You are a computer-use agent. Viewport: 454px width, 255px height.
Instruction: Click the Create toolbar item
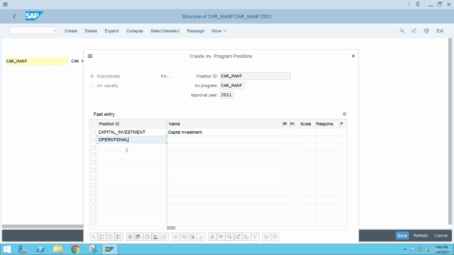[71, 30]
